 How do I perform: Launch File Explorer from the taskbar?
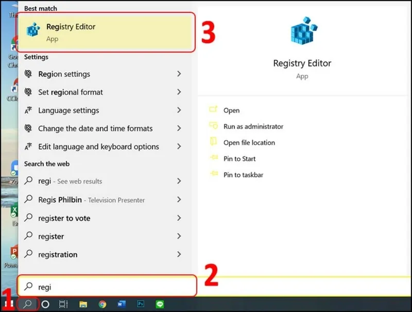coord(83,304)
